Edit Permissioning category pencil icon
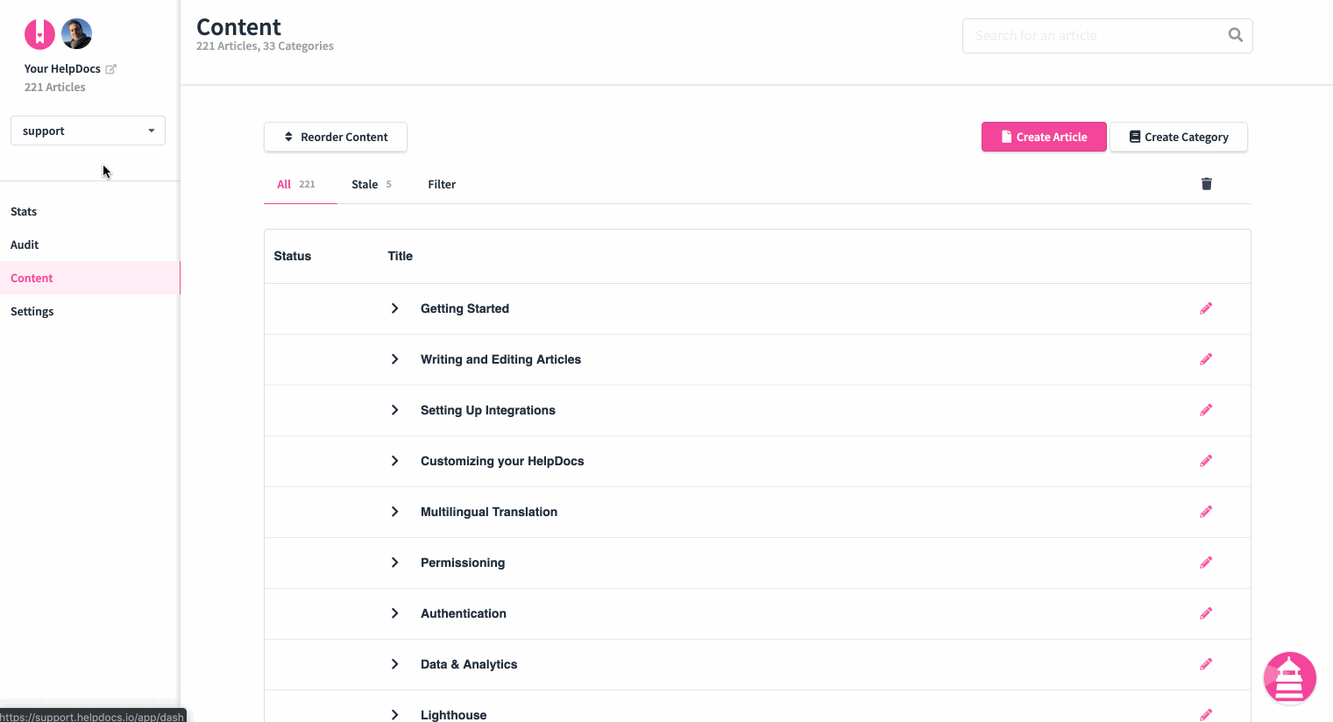Image resolution: width=1333 pixels, height=722 pixels. tap(1206, 563)
